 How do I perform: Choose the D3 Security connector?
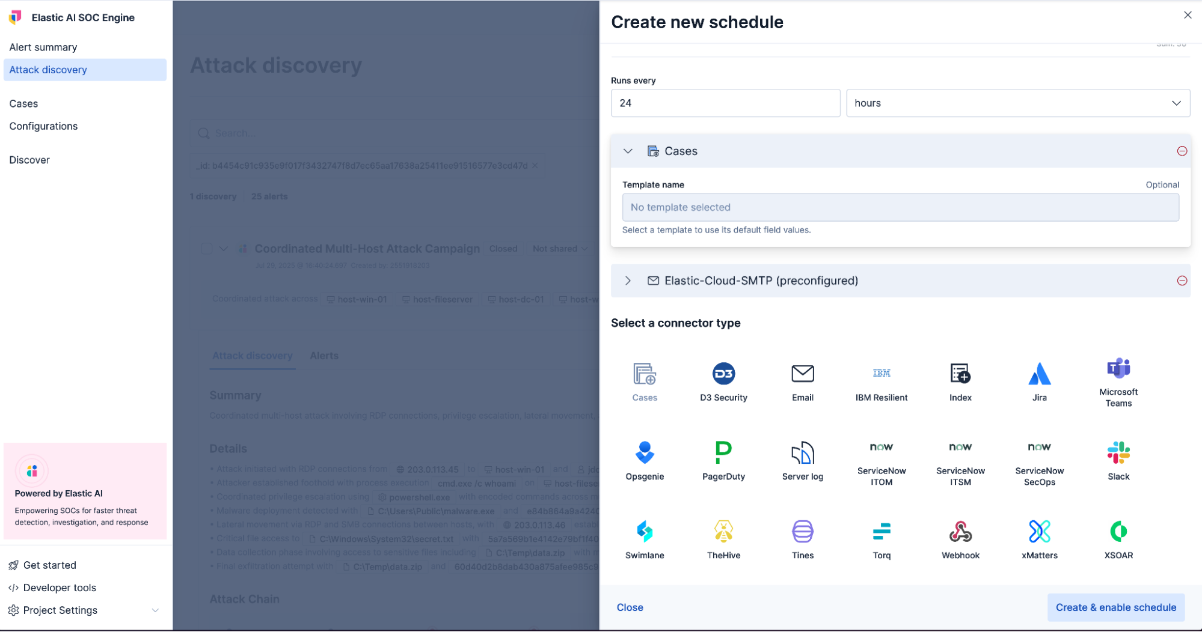723,382
